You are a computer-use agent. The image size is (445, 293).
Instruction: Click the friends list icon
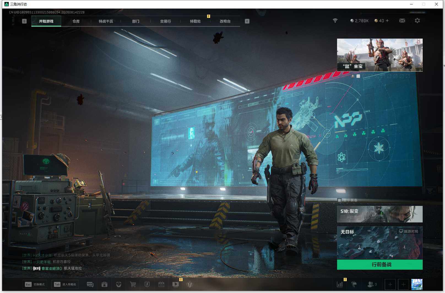(x=372, y=284)
